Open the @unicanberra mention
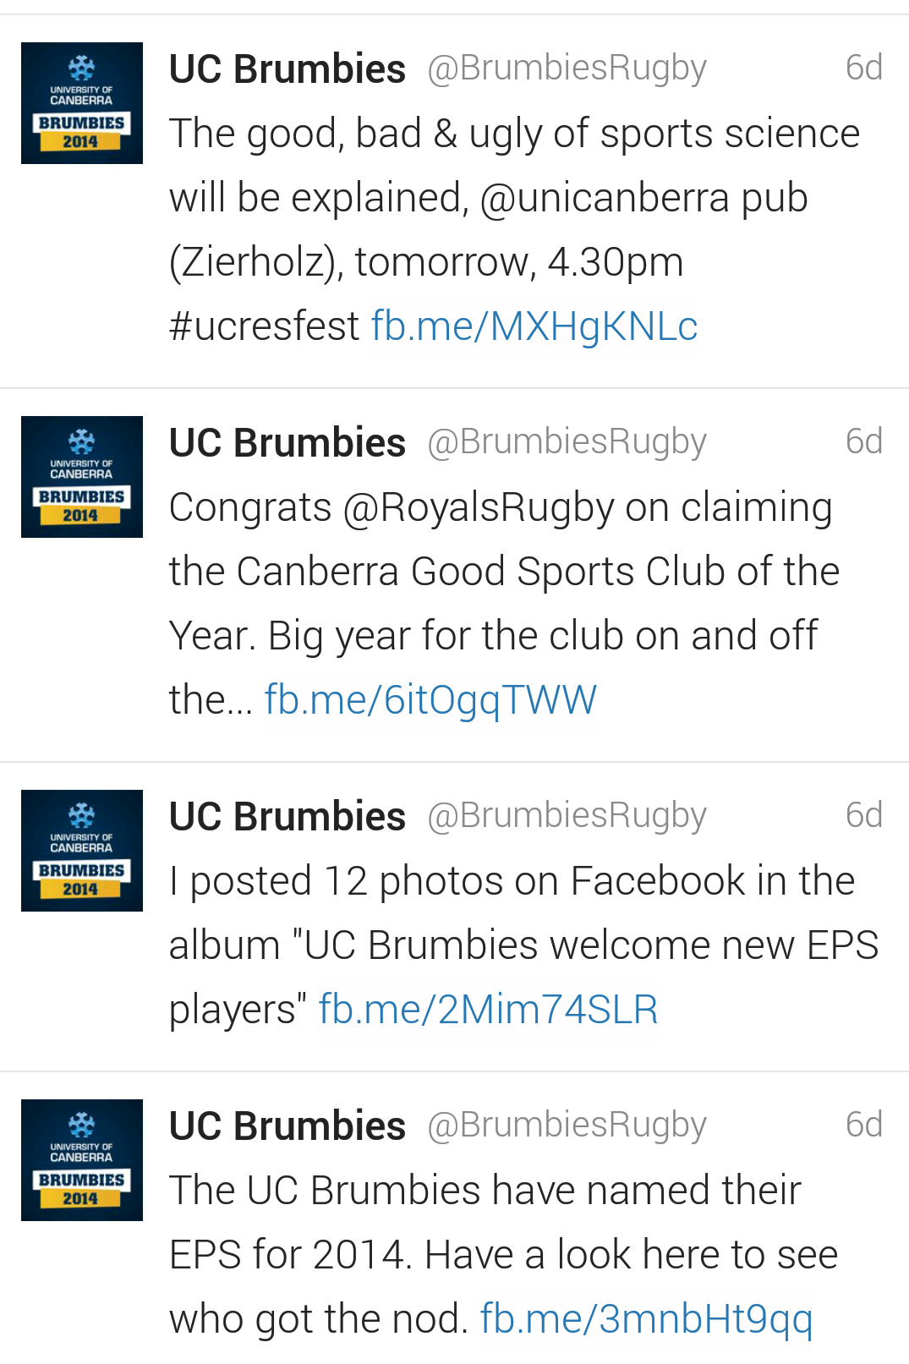Image resolution: width=909 pixels, height=1364 pixels. pos(605,198)
